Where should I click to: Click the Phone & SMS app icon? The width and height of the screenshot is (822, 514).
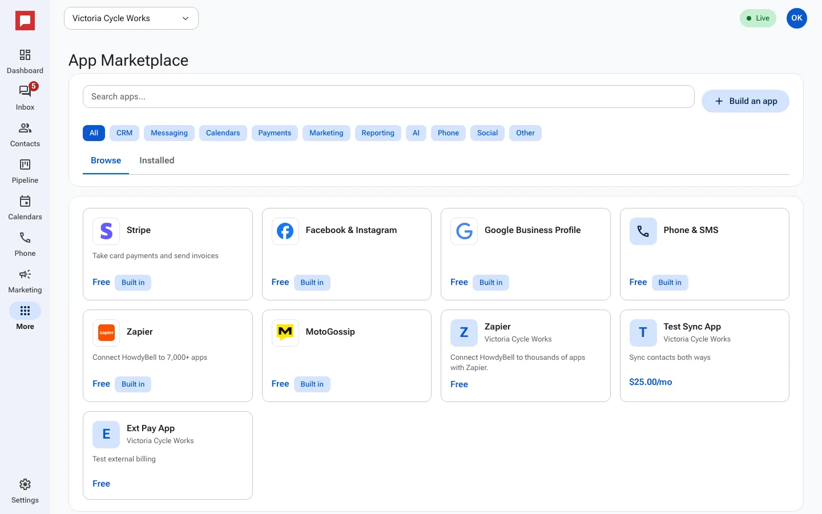[643, 231]
